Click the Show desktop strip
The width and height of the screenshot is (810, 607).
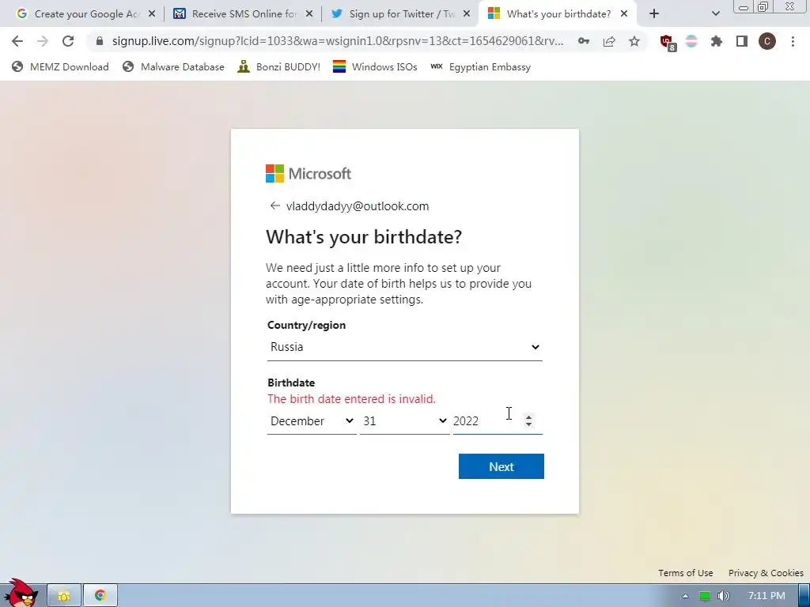tap(804, 596)
